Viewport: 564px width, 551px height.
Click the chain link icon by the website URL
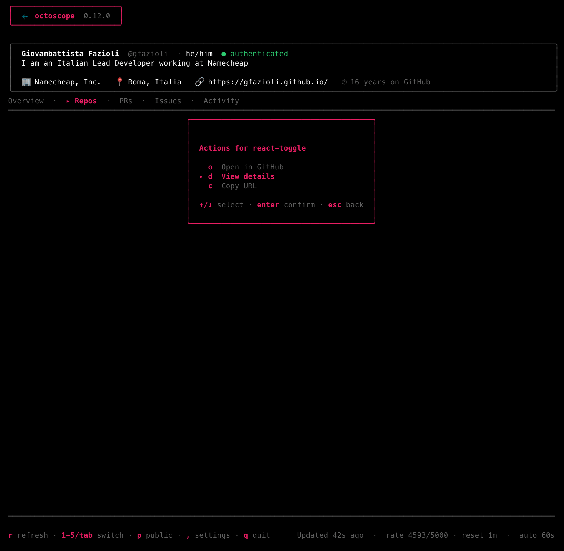click(x=200, y=82)
